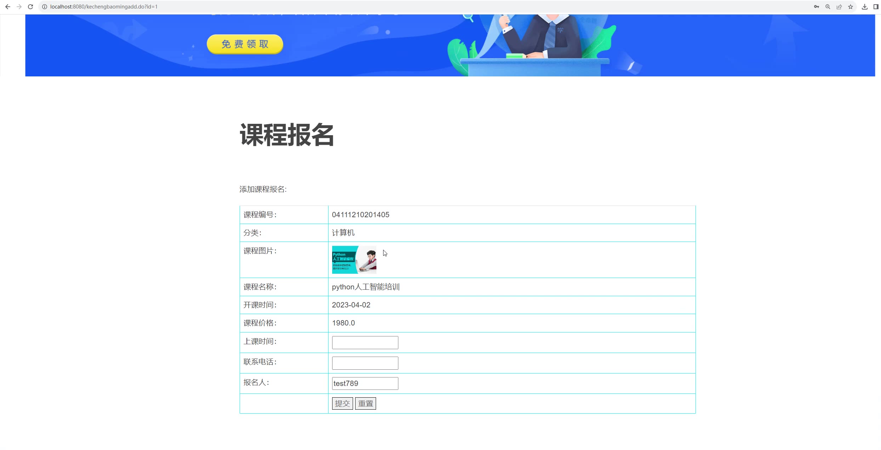Screen dimensions: 881x450
Task: Focus the 联系电话 text box
Action: click(x=365, y=363)
